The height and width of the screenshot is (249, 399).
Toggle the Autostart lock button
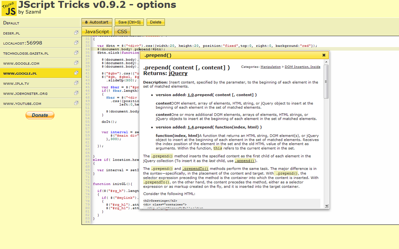coord(97,22)
